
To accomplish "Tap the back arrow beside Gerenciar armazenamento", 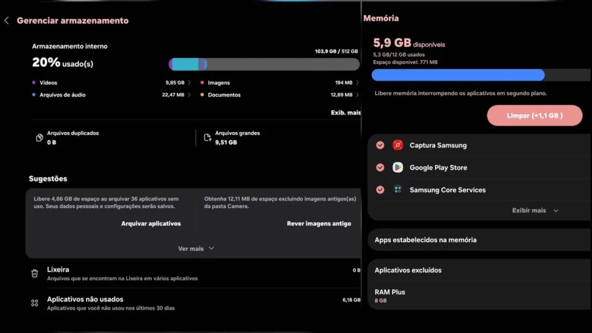I will (x=7, y=21).
